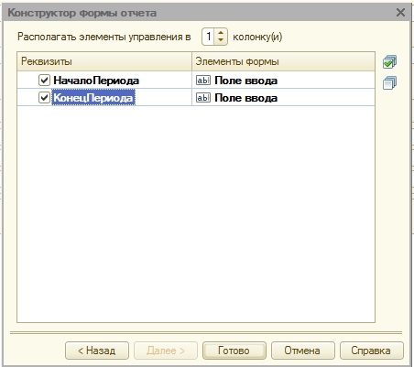Image resolution: width=414 pixels, height=367 pixels.
Task: Select the КонецПериода attribute row
Action: click(x=196, y=98)
